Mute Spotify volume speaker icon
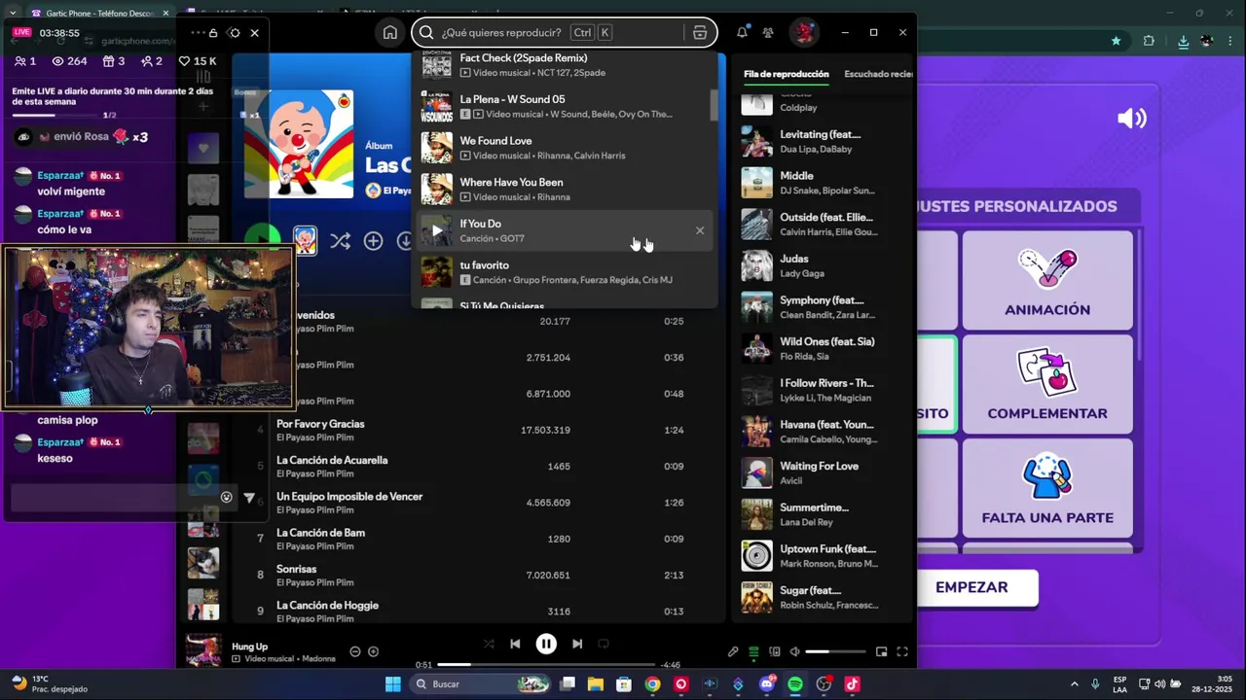 coord(795,651)
